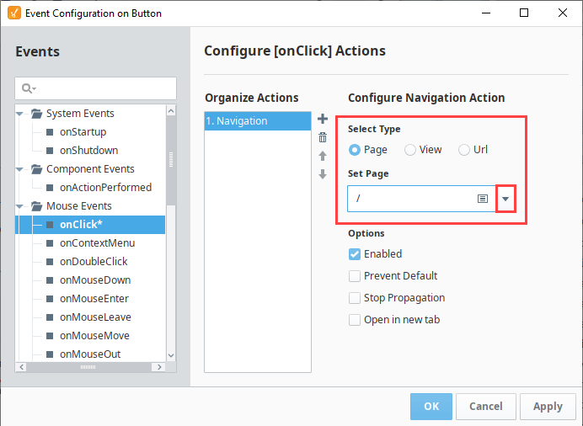The image size is (583, 426).
Task: Click the Event Configuration app icon in title bar
Action: [14, 13]
